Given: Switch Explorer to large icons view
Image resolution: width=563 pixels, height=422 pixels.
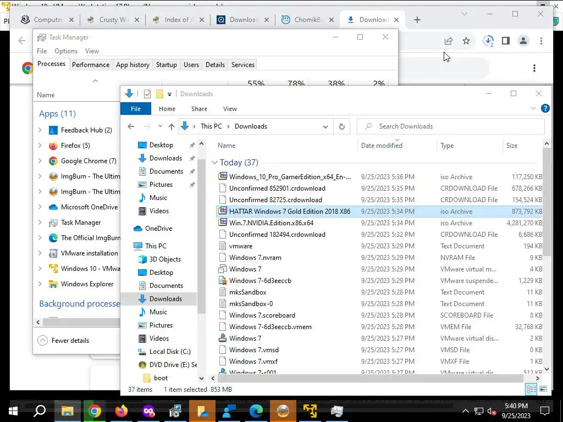Looking at the screenshot, I should [x=543, y=389].
